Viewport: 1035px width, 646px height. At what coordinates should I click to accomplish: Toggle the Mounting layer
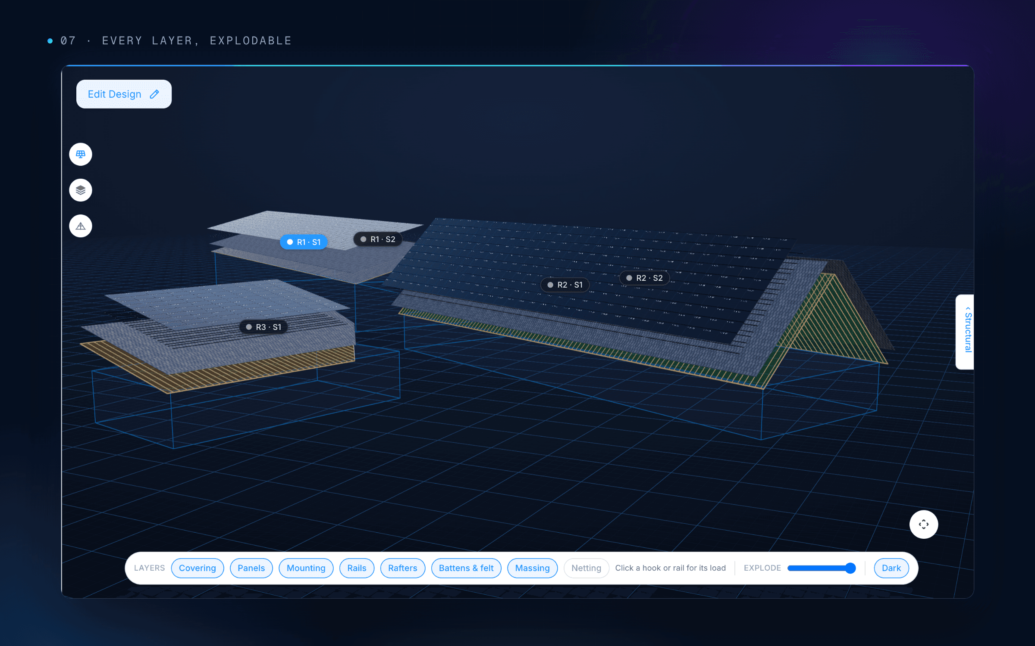coord(306,568)
